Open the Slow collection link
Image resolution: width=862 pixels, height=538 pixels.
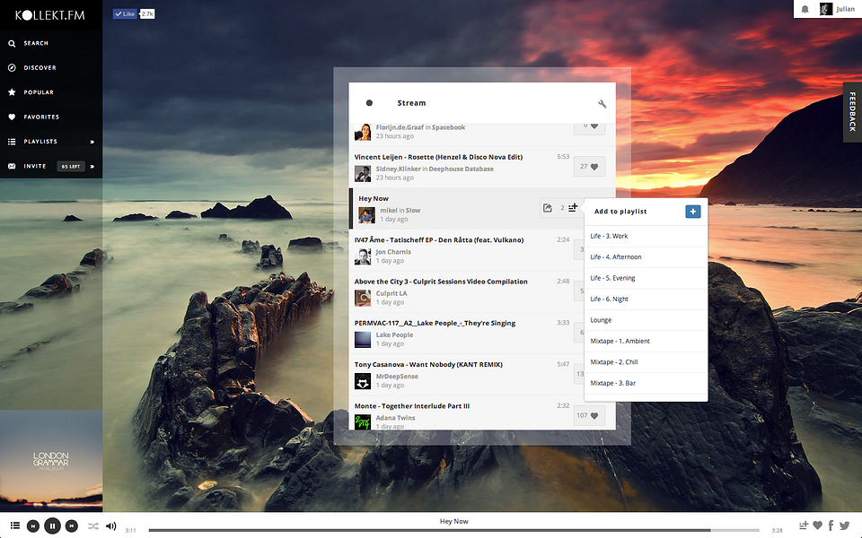coord(413,210)
